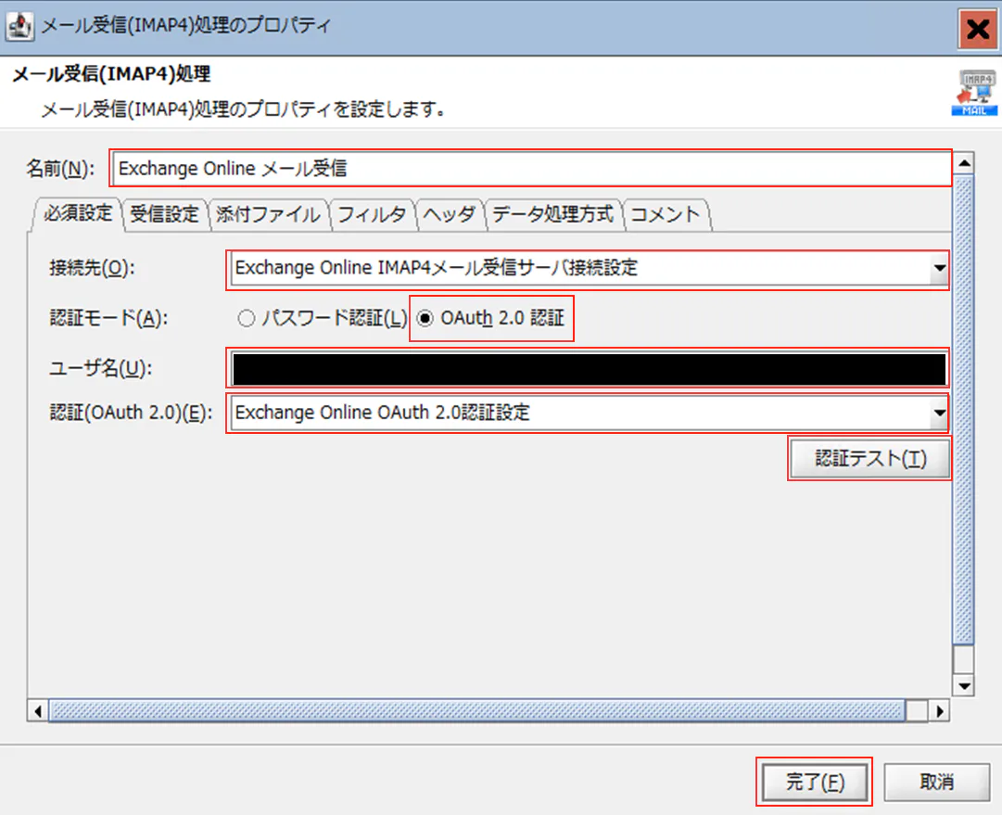Open the フィルタ tab

[x=372, y=214]
